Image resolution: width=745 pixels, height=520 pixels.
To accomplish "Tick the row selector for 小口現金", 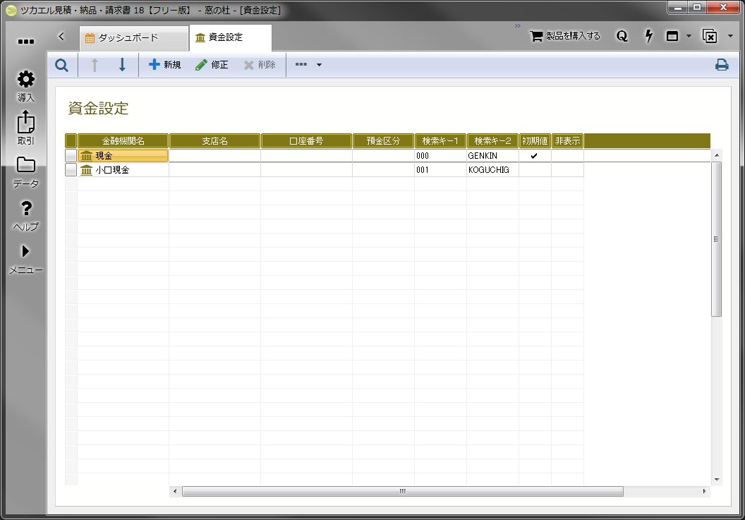I will (71, 170).
